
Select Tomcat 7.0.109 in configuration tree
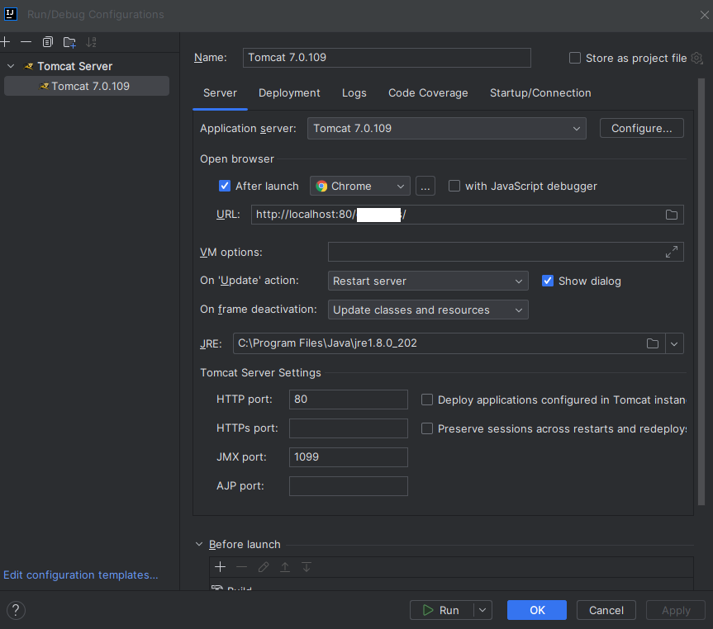(x=87, y=87)
